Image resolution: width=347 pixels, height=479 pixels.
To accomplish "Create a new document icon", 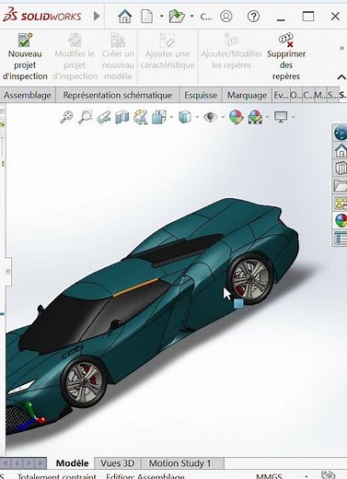I will (x=147, y=16).
